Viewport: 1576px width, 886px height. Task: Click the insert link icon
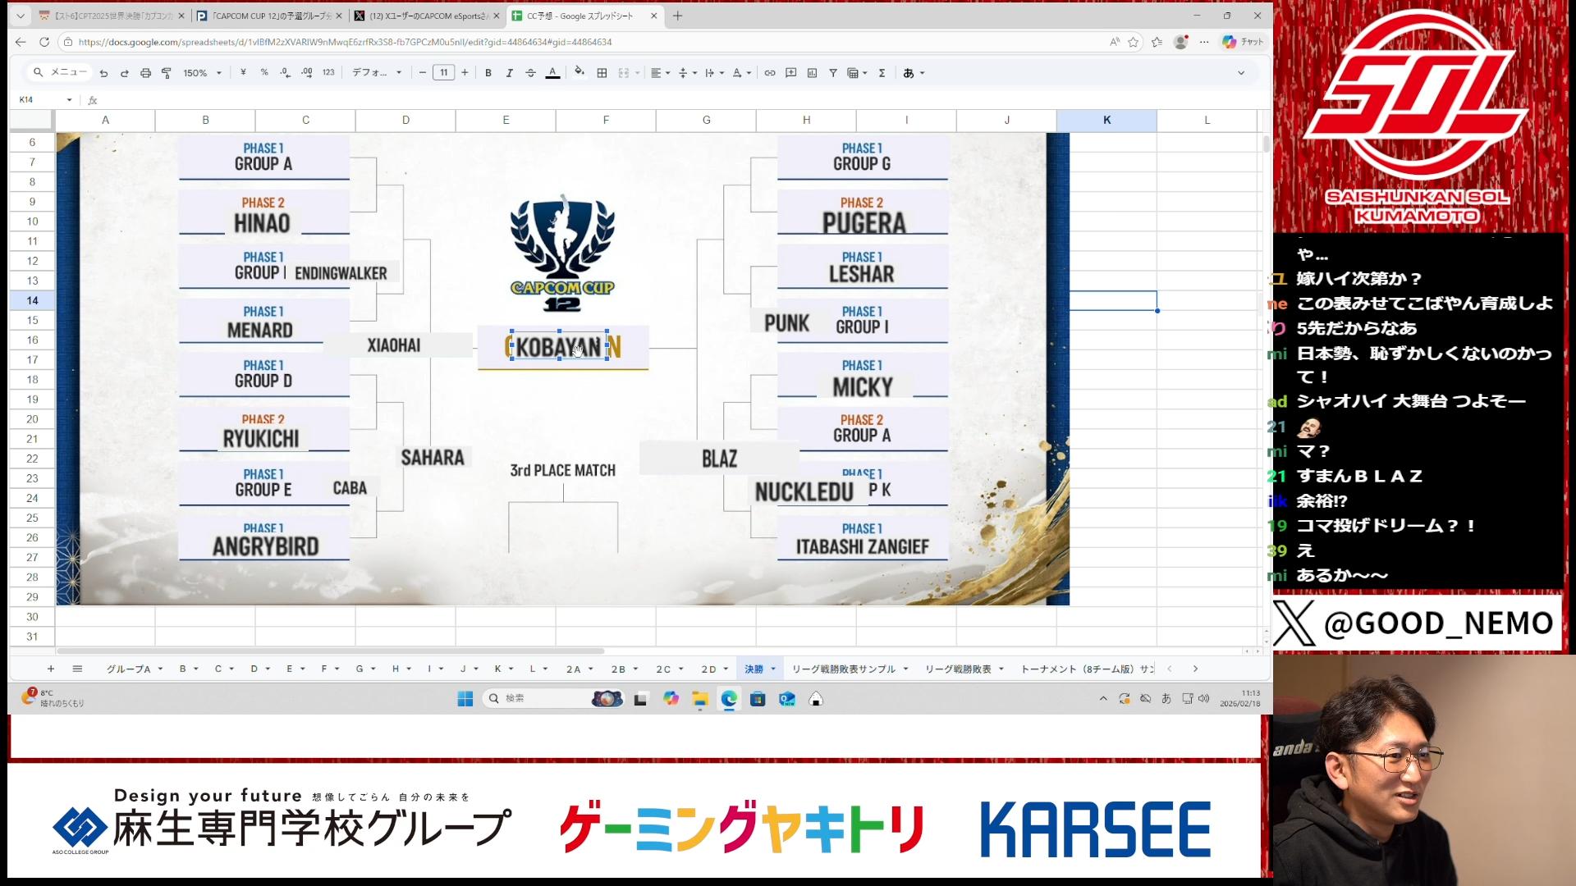(x=769, y=73)
